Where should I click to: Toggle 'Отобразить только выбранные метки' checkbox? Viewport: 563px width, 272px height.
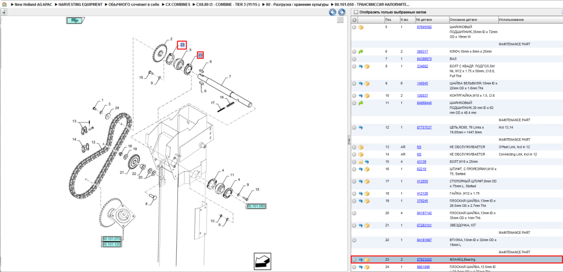coord(356,12)
